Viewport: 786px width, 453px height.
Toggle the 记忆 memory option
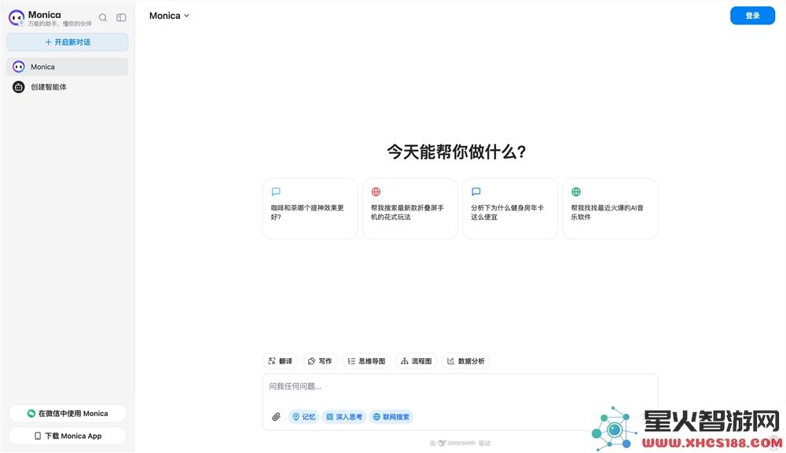(303, 417)
